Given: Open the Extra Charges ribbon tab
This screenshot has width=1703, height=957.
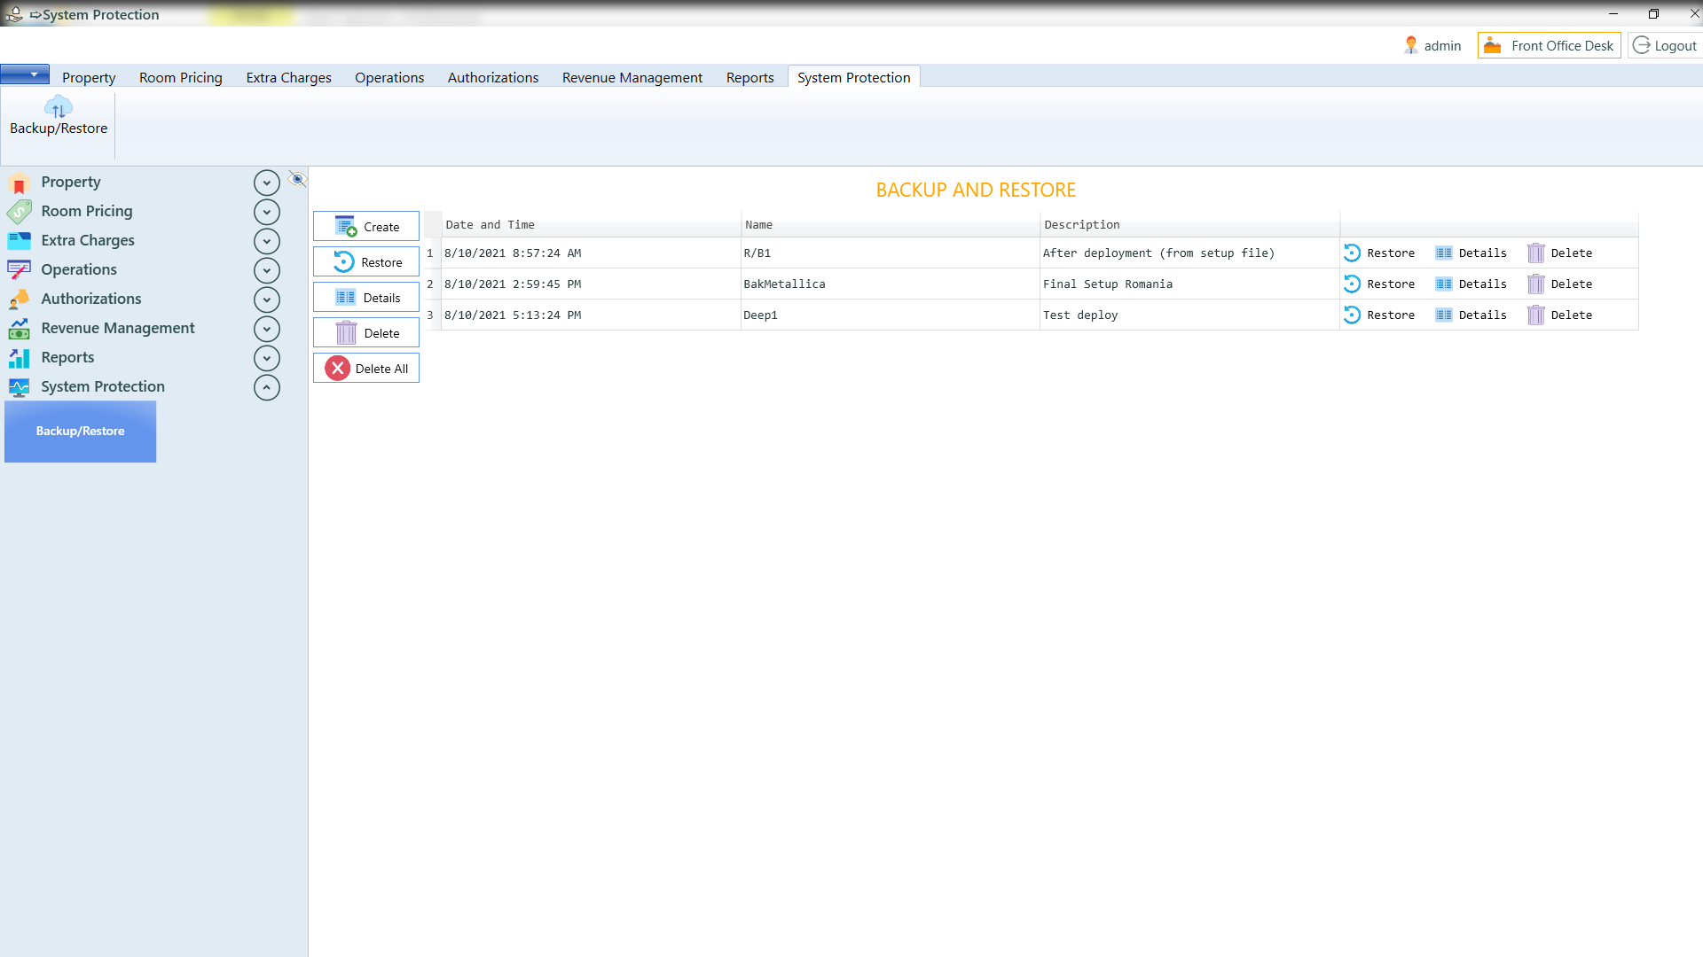Looking at the screenshot, I should point(288,77).
